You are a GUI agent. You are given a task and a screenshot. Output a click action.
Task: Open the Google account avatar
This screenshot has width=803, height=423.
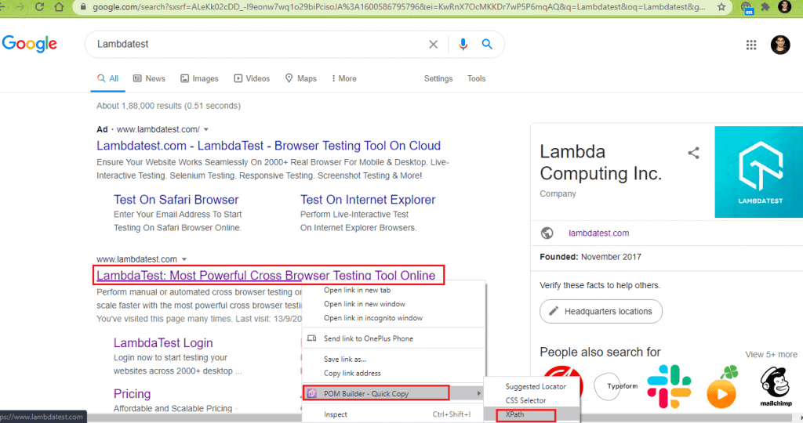[x=780, y=45]
